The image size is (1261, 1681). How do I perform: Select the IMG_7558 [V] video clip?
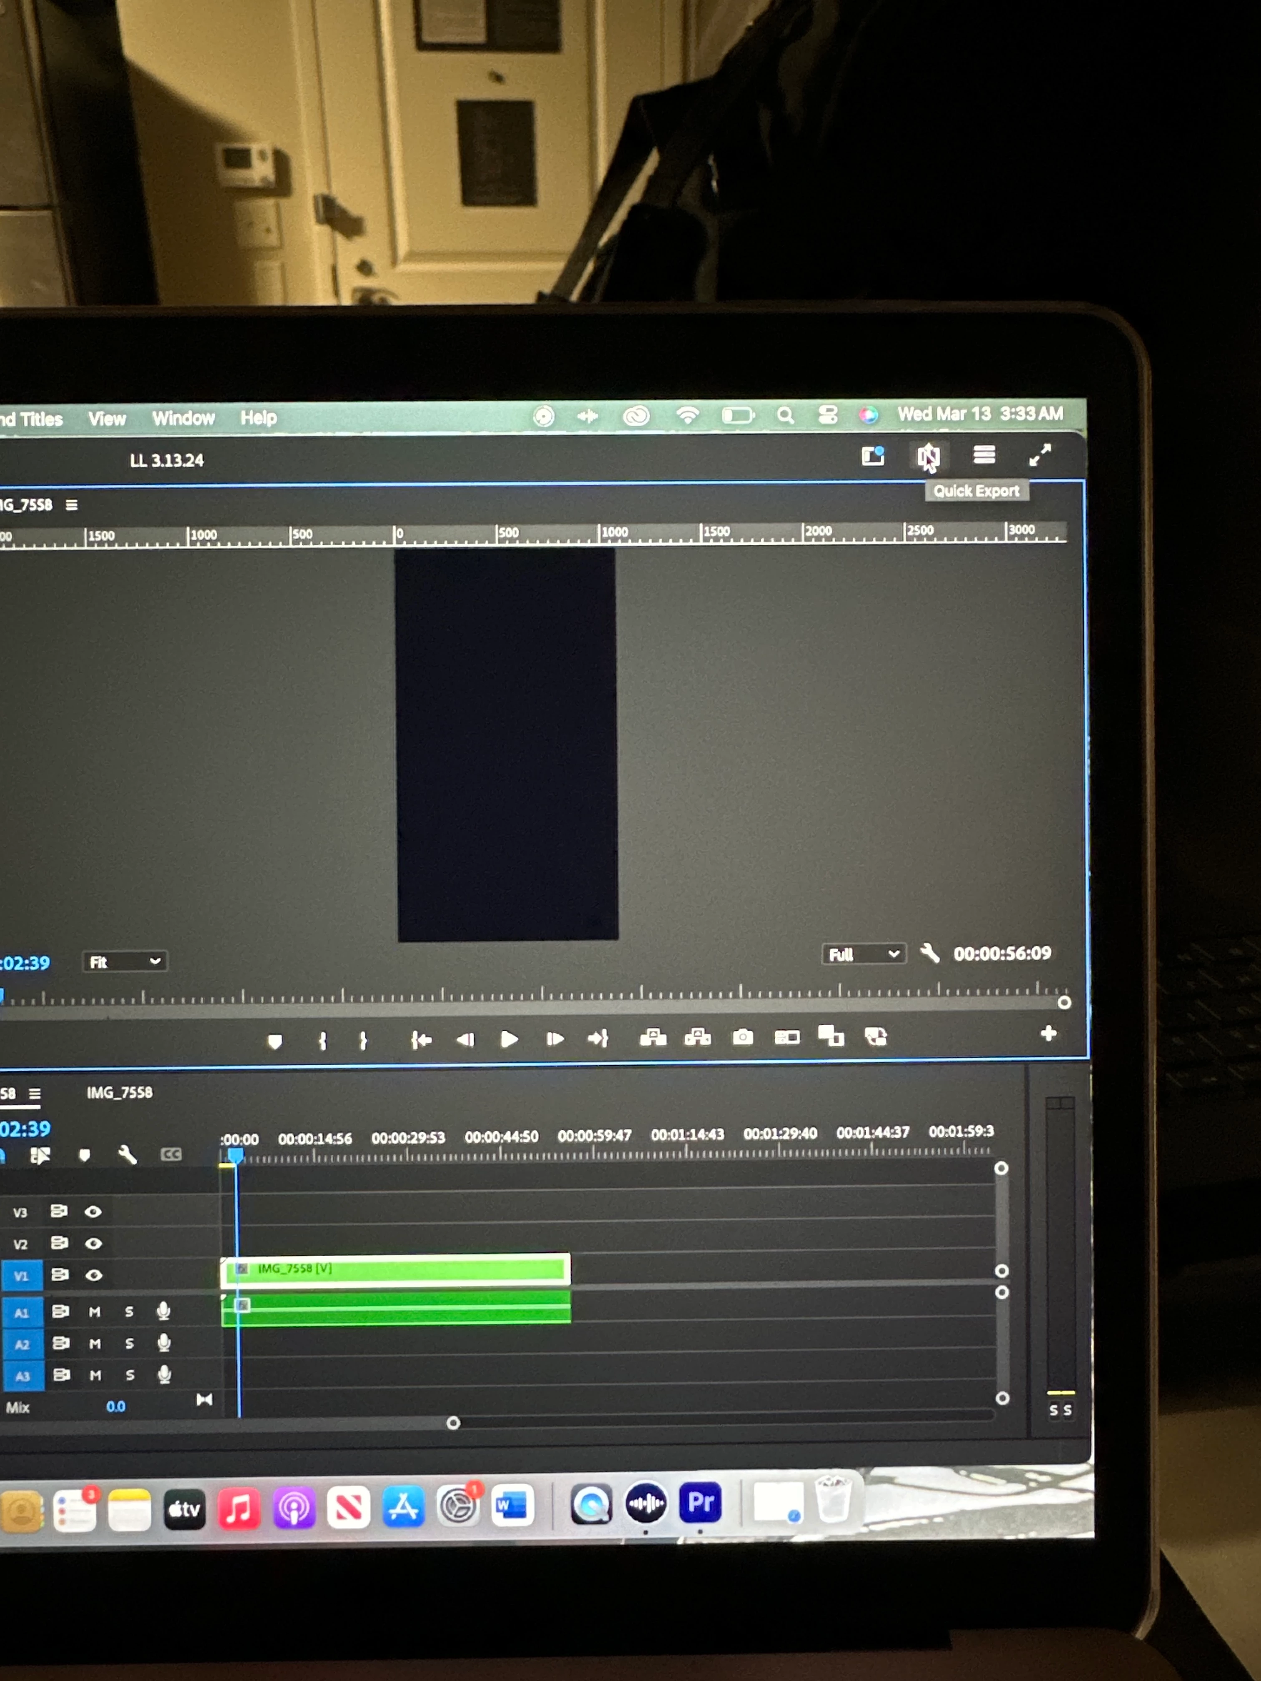point(395,1269)
